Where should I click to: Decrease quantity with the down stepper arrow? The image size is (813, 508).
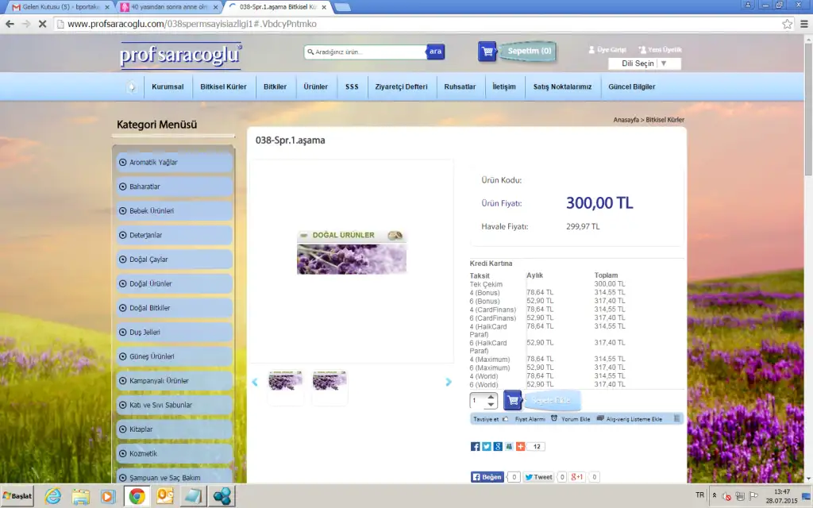coord(491,405)
